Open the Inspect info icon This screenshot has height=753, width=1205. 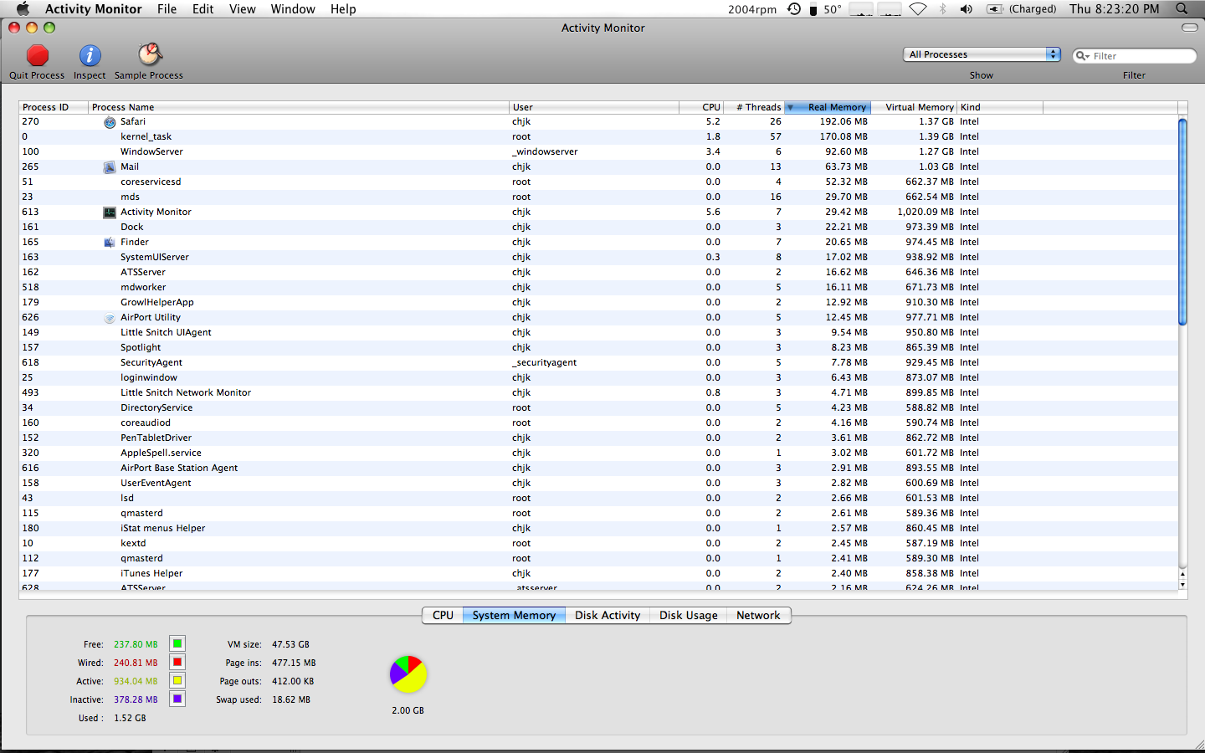point(90,55)
